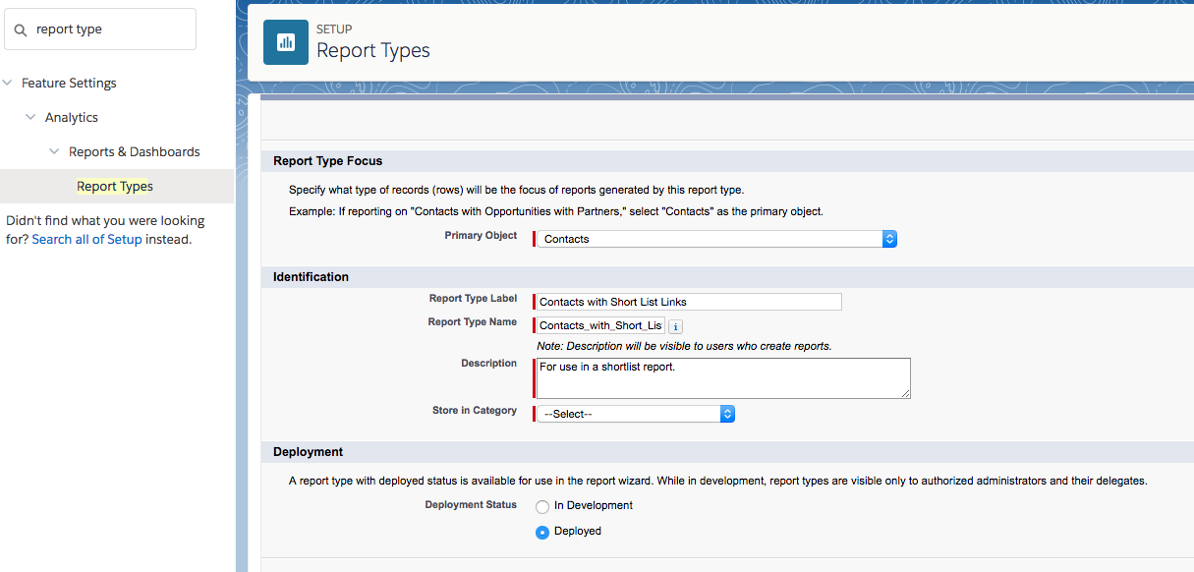Click the Store in Category field label
This screenshot has width=1194, height=572.
click(x=475, y=411)
